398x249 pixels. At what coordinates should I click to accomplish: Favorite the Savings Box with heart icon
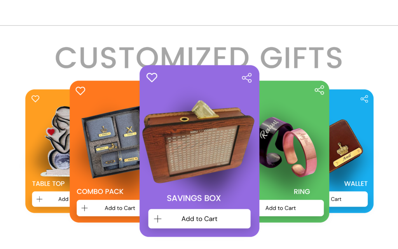(152, 77)
